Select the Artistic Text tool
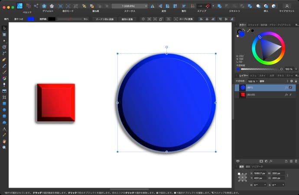The image size is (299, 195). 4,129
